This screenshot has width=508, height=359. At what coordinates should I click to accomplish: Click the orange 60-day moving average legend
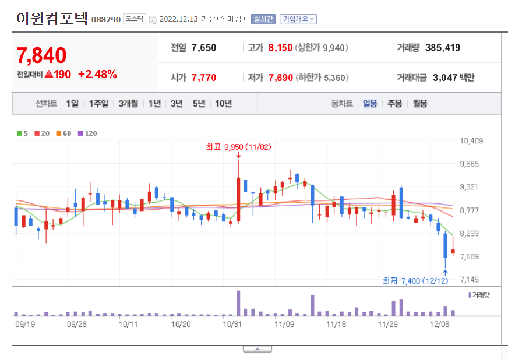pos(63,133)
